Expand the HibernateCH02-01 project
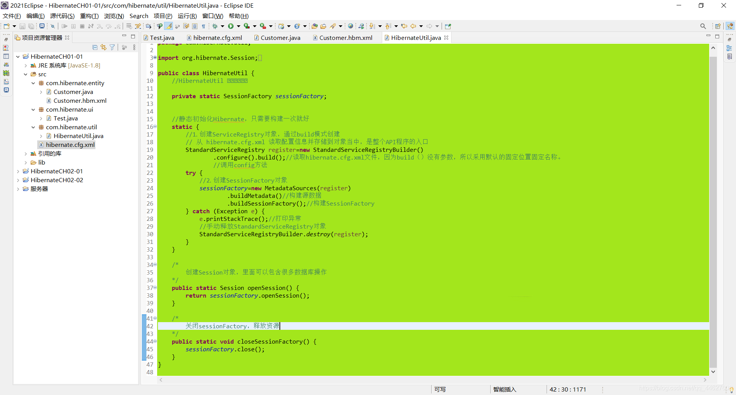This screenshot has width=736, height=395. tap(18, 171)
